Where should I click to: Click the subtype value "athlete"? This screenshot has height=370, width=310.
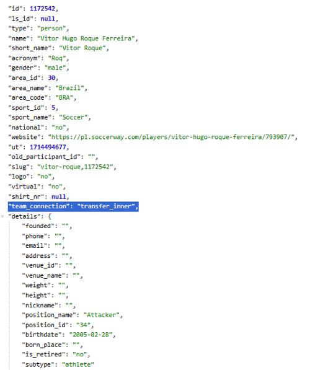[78, 365]
